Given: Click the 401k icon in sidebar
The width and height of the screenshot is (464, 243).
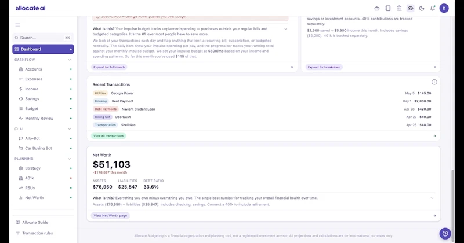Looking at the screenshot, I should pos(21,178).
